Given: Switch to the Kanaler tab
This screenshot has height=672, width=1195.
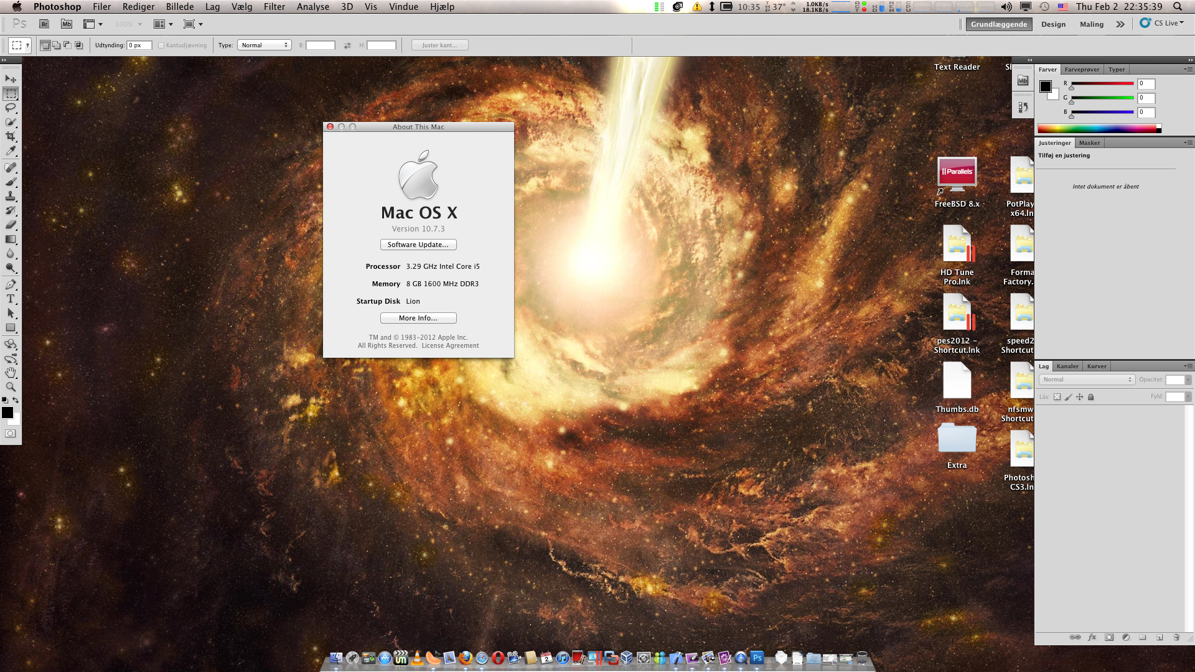Looking at the screenshot, I should coord(1067,366).
